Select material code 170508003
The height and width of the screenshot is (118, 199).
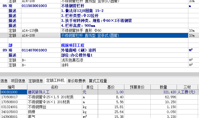9,102
